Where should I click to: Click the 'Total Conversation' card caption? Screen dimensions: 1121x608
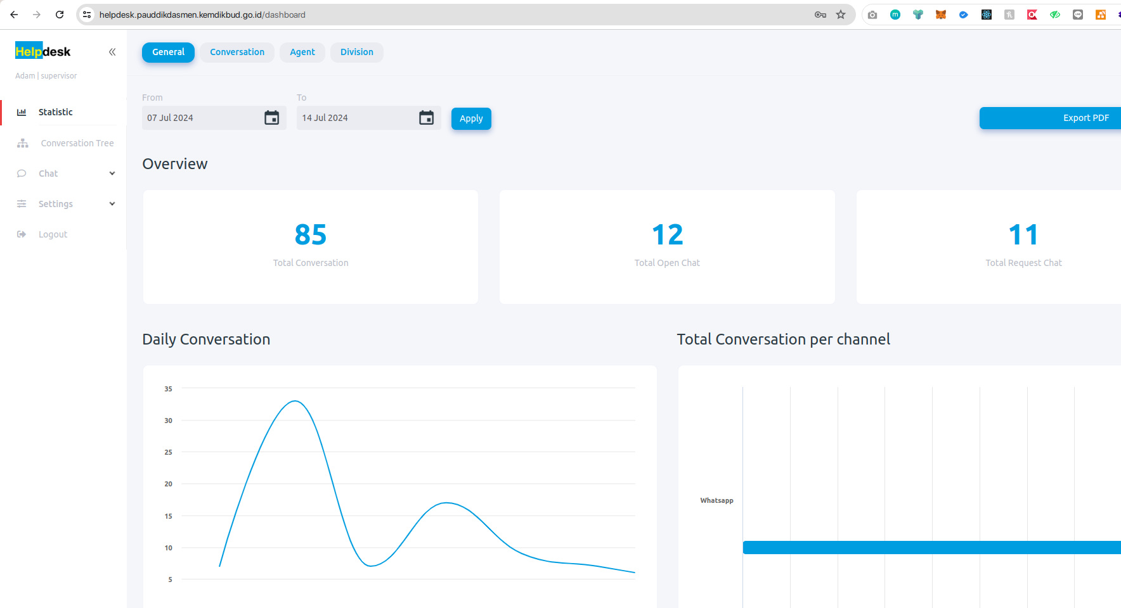click(311, 263)
